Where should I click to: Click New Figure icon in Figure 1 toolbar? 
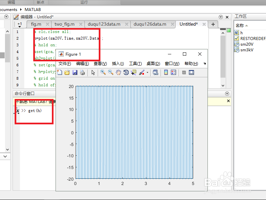(x=60, y=72)
